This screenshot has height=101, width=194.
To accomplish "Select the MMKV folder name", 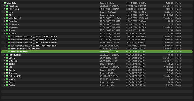I will click(12, 79).
